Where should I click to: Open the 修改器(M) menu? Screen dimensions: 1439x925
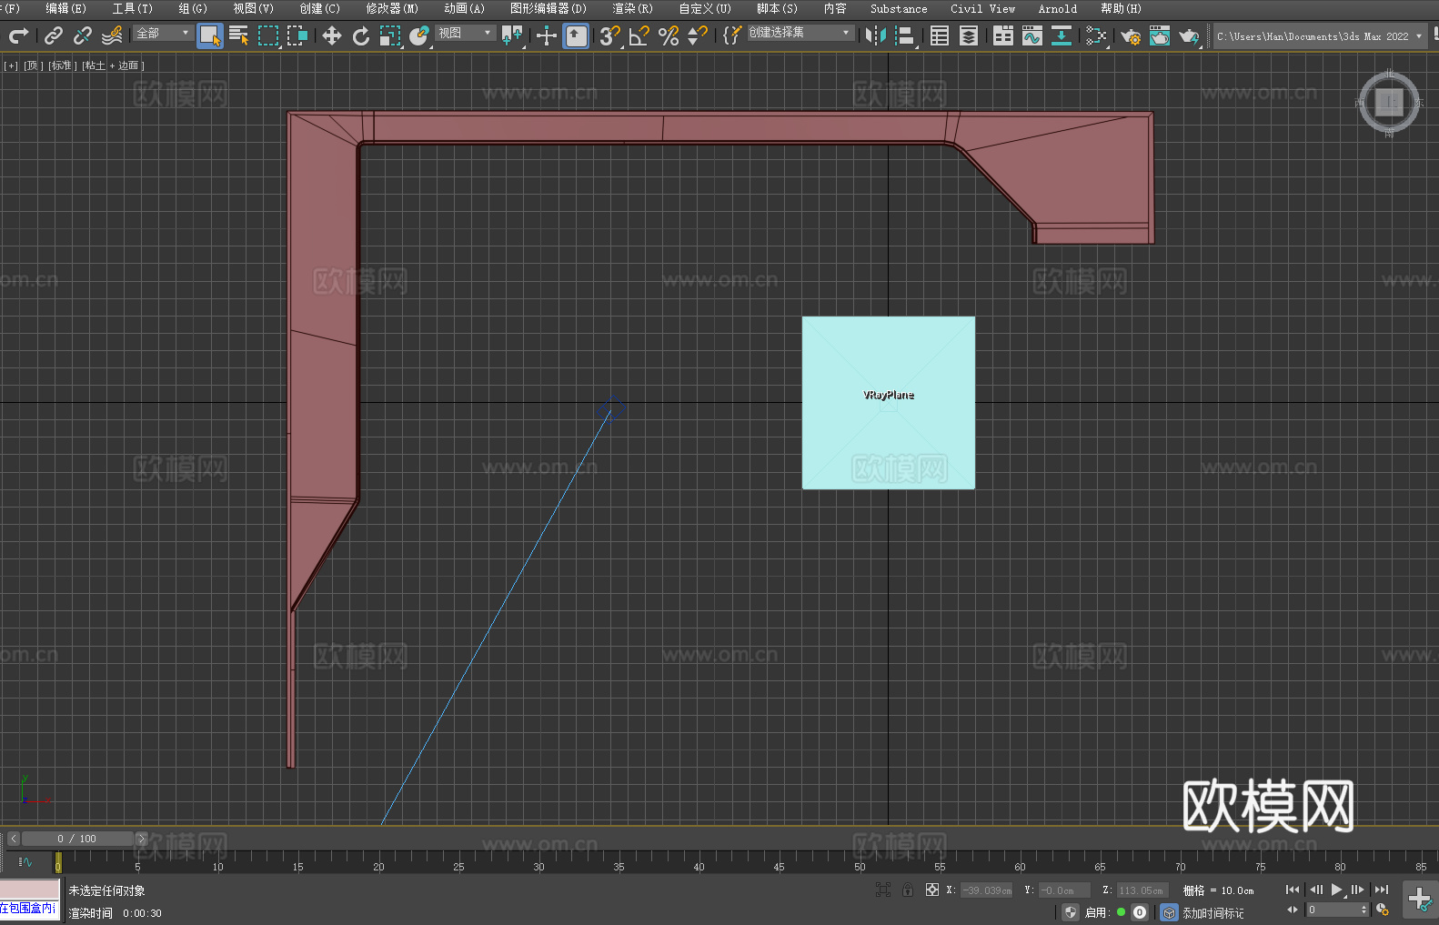(392, 8)
